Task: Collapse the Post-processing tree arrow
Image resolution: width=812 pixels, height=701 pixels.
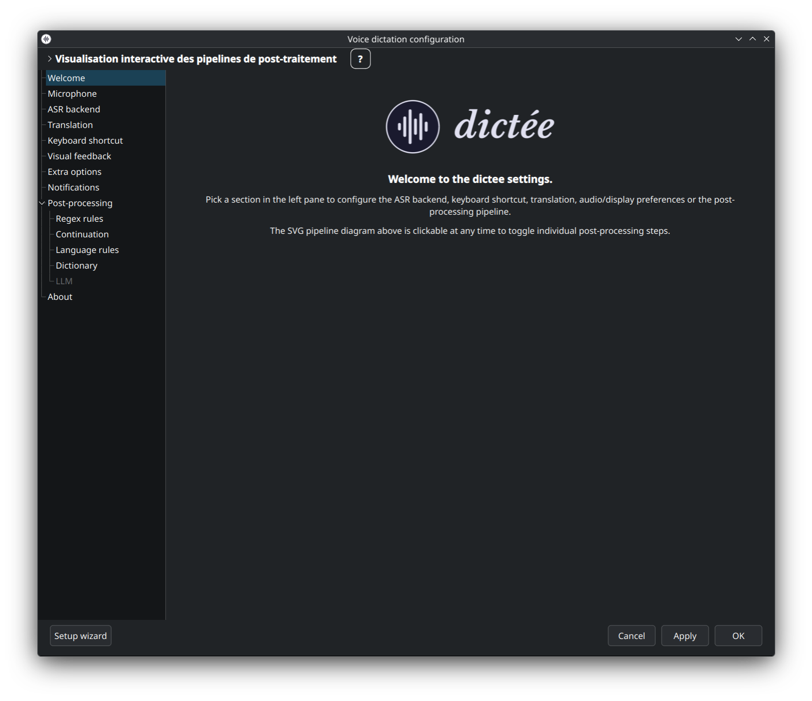Action: pos(42,203)
